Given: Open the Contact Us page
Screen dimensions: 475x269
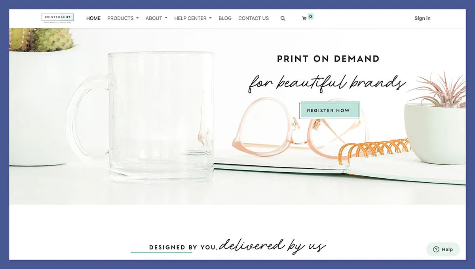Looking at the screenshot, I should pyautogui.click(x=253, y=18).
